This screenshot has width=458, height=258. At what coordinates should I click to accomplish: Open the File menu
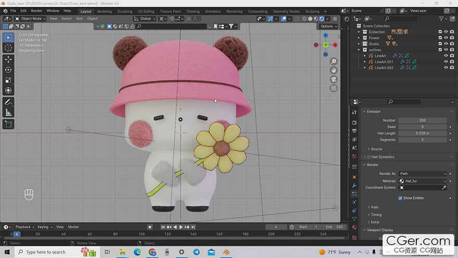pos(13,11)
